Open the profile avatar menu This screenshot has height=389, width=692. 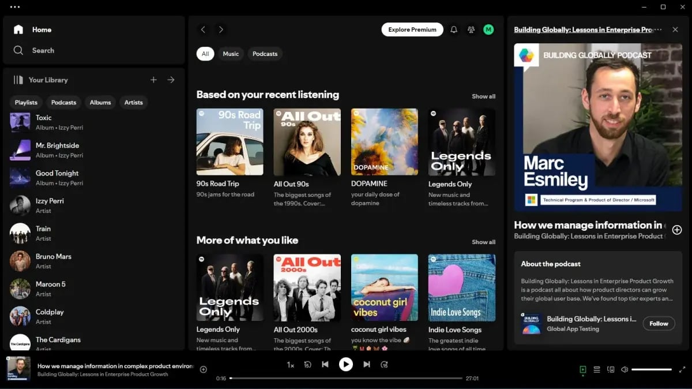click(x=488, y=29)
